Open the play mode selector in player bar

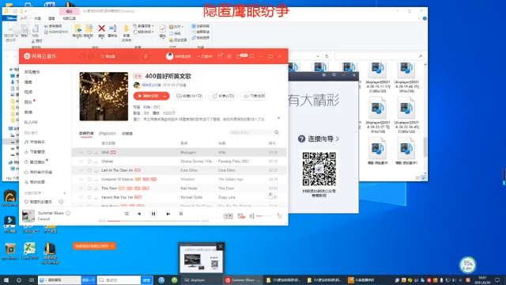point(126,214)
